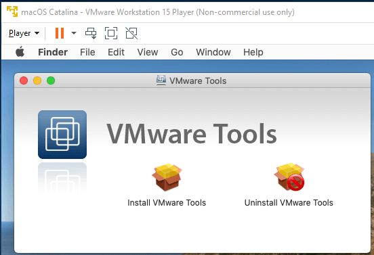Click the VMware Tools disk icon in title bar
374x255 pixels.
click(x=161, y=80)
